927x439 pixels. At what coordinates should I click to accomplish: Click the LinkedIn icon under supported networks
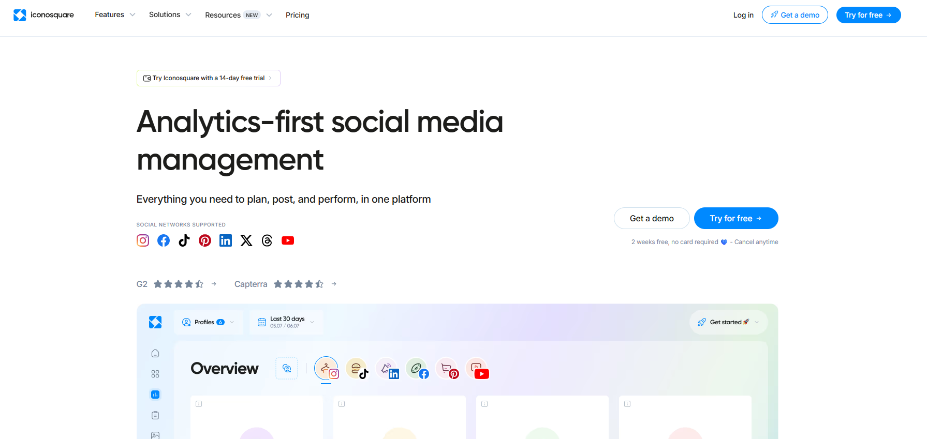tap(226, 240)
